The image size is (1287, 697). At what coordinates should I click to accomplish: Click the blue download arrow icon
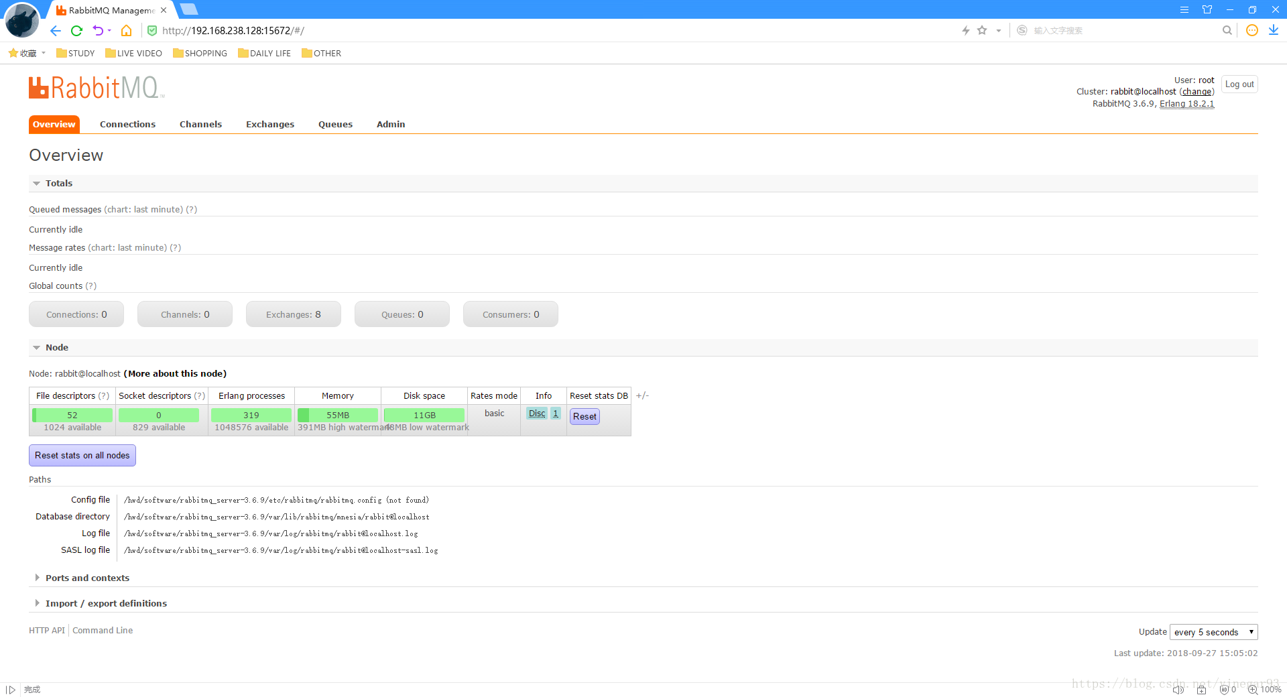tap(1273, 30)
